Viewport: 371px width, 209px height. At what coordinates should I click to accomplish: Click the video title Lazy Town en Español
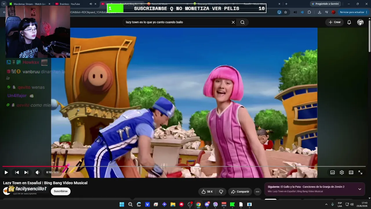[45, 183]
